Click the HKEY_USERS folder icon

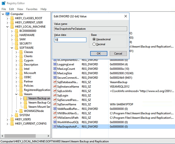12,119
